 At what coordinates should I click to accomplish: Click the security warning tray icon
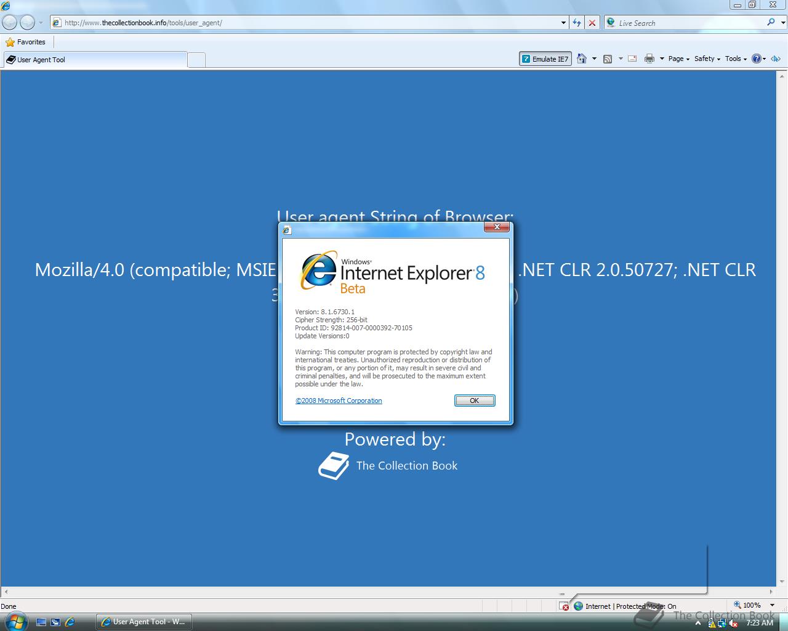click(712, 623)
